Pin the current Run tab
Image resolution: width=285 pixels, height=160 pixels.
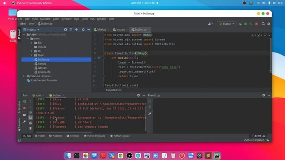[24, 122]
